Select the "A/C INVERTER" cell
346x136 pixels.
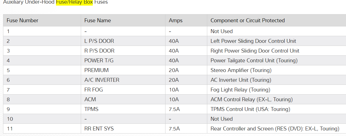(102, 80)
